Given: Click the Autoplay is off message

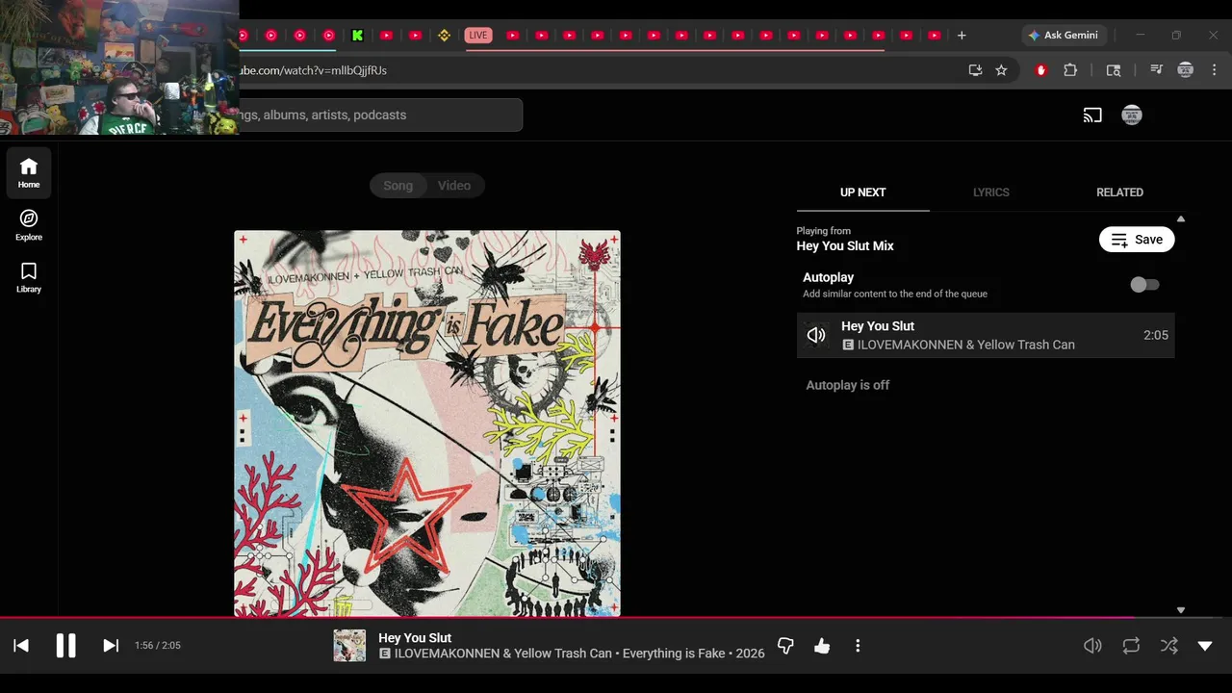Looking at the screenshot, I should tap(847, 385).
